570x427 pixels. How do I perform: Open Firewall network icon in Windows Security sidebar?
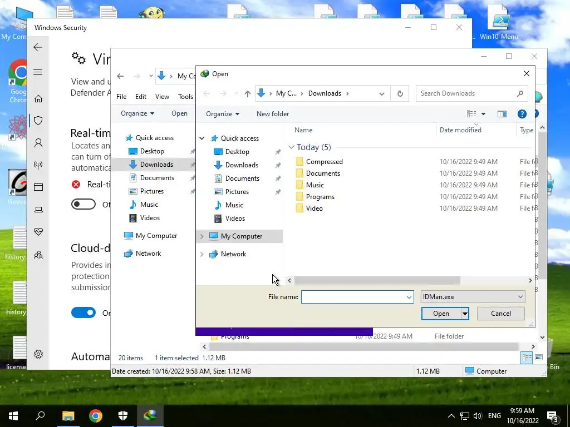38,165
